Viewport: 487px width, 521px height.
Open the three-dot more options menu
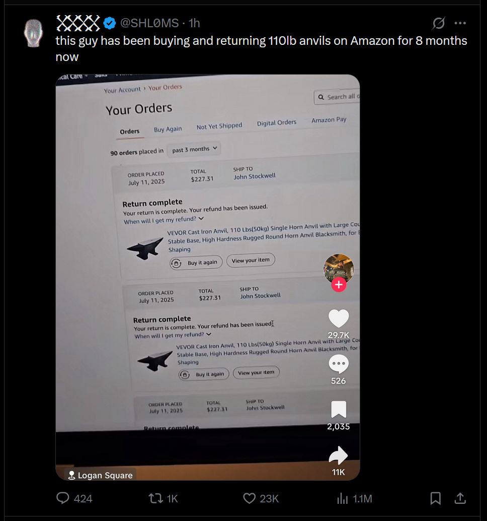click(x=460, y=23)
